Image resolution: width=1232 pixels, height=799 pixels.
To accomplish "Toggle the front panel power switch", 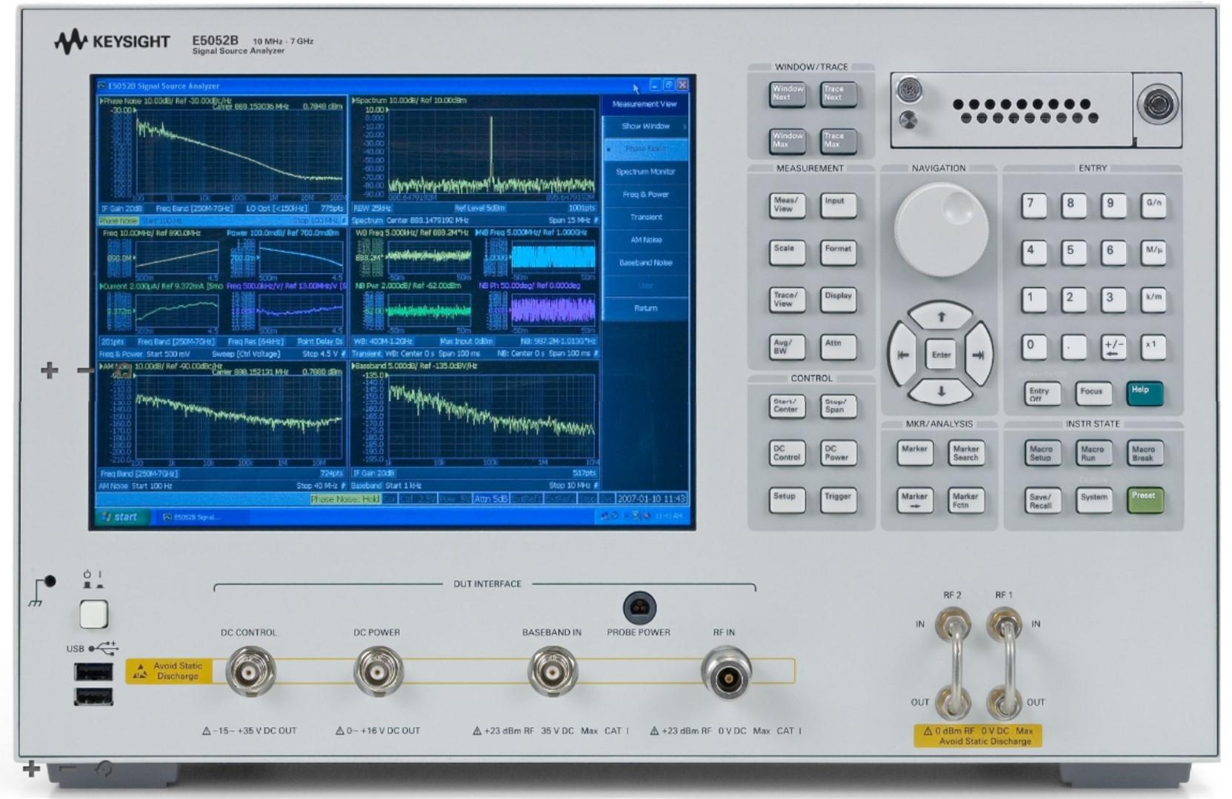I will (x=93, y=614).
